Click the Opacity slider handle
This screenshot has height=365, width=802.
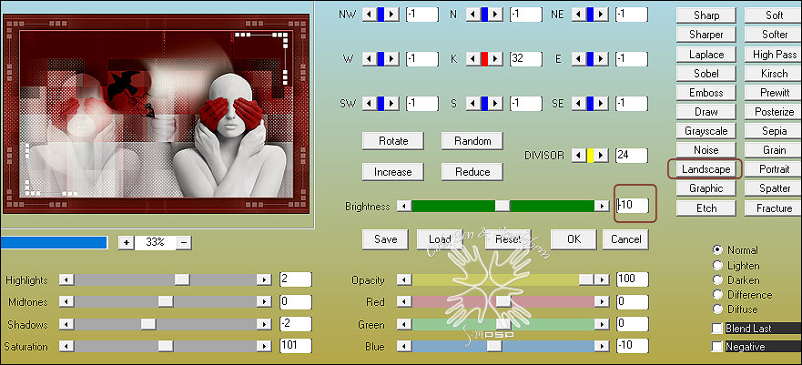(586, 279)
